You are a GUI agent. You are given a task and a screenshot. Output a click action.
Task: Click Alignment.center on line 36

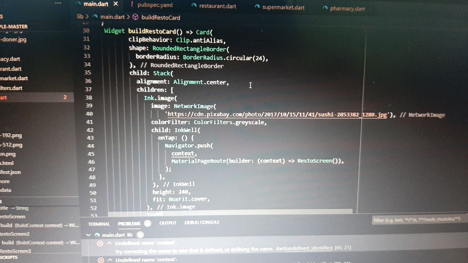click(x=200, y=82)
